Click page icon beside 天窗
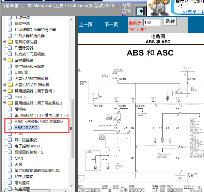The width and height of the screenshot is (204, 192). (10, 164)
